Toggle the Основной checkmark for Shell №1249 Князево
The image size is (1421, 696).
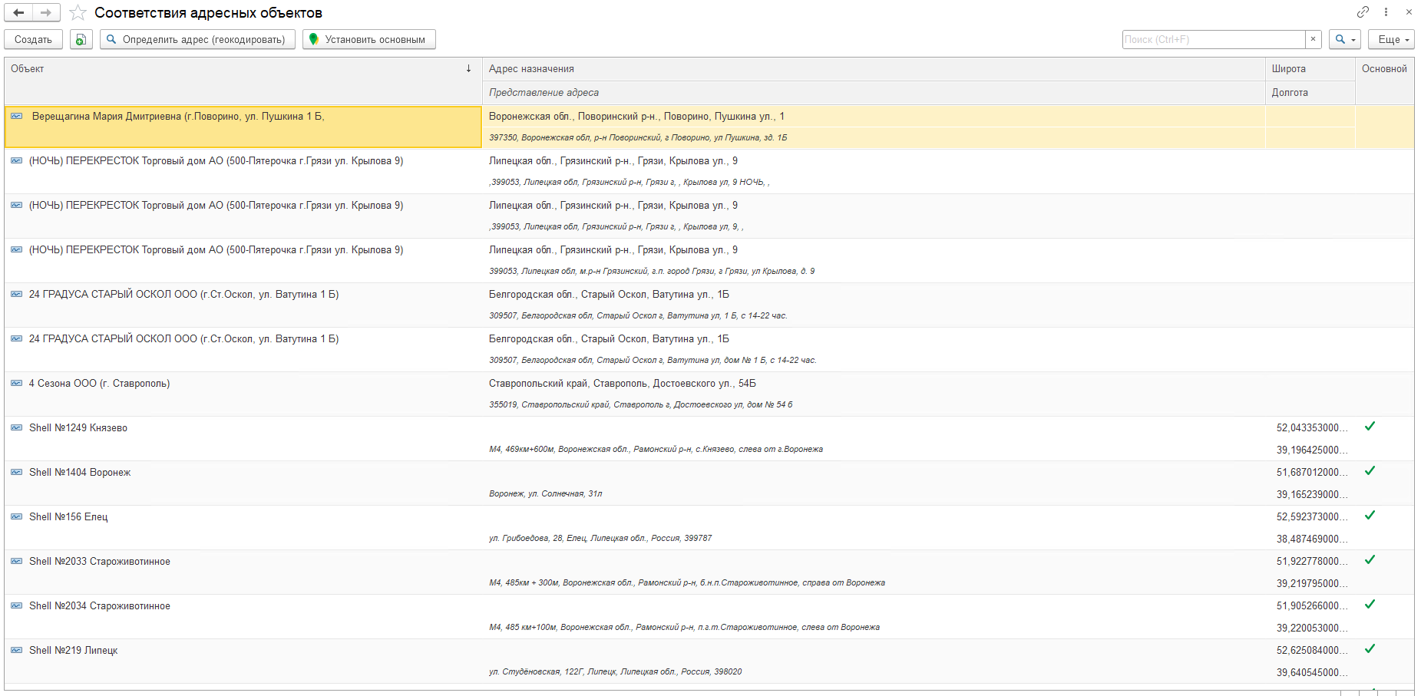(1370, 427)
